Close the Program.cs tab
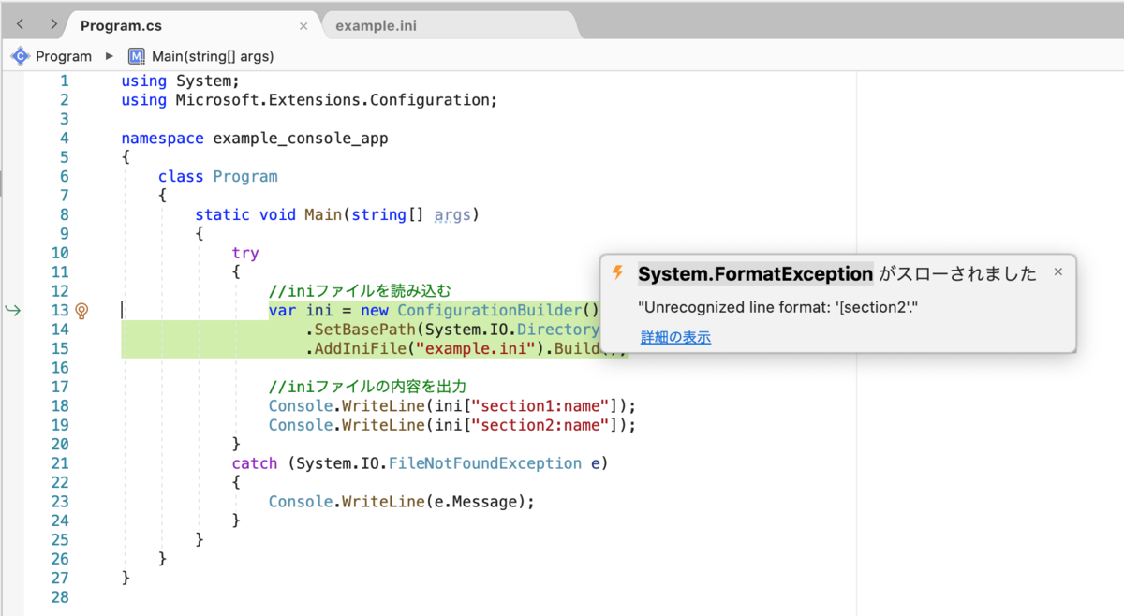Image resolution: width=1124 pixels, height=616 pixels. (303, 26)
